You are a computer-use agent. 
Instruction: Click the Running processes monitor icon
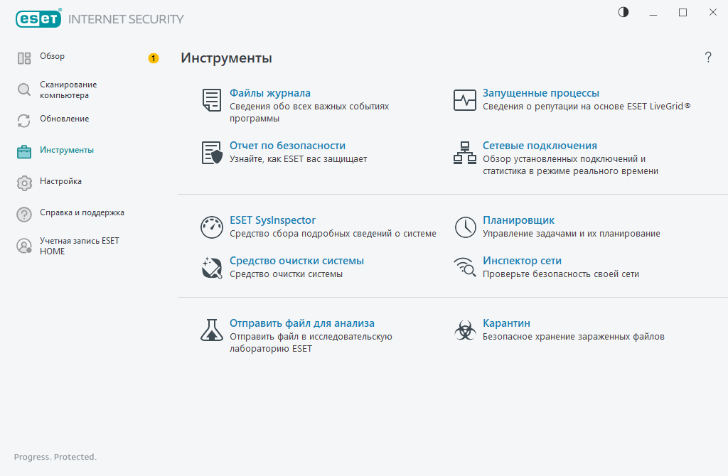pyautogui.click(x=465, y=99)
